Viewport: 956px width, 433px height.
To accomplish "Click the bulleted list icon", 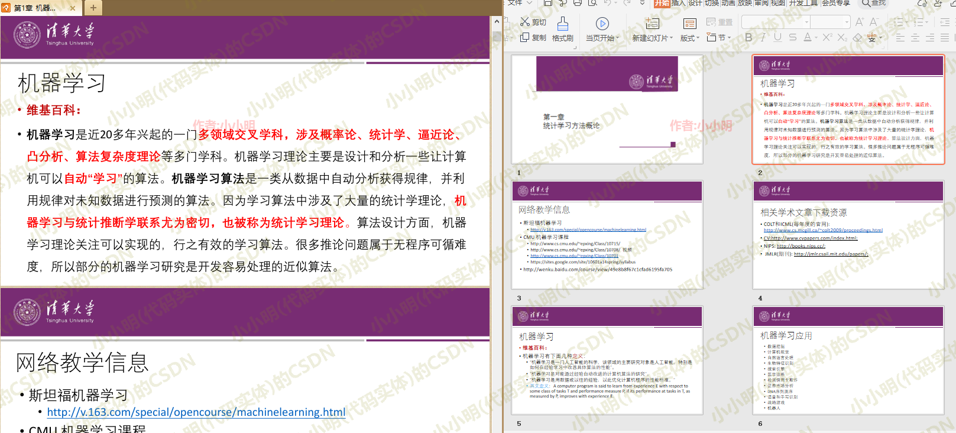I will click(899, 22).
